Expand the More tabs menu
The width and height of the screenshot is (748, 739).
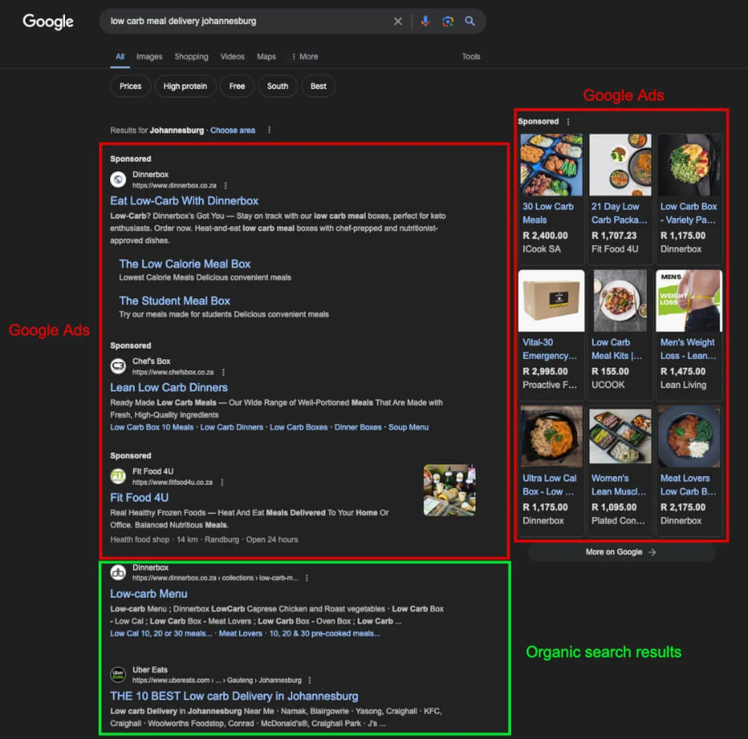305,56
